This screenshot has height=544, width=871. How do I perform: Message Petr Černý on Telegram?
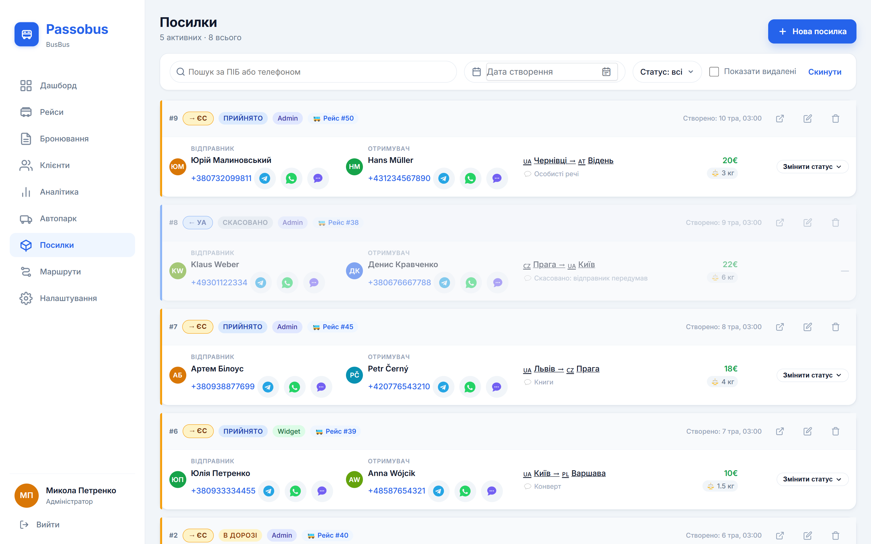point(443,387)
